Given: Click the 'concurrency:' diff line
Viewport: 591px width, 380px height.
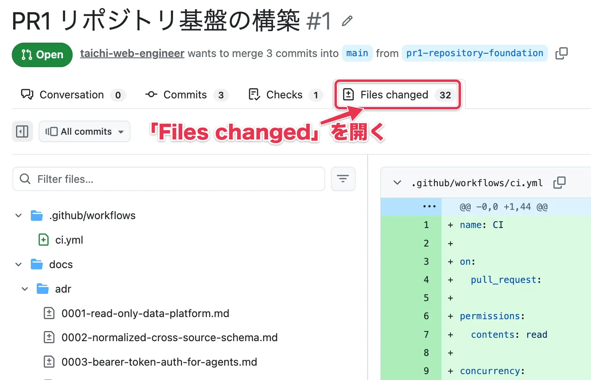Looking at the screenshot, I should tap(492, 371).
